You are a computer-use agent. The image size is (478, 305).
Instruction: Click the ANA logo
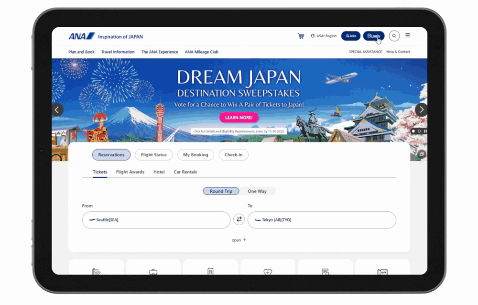point(82,36)
